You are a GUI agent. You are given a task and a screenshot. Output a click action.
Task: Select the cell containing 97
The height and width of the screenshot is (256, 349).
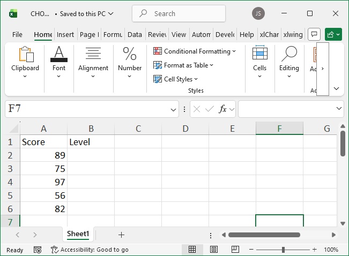pyautogui.click(x=43, y=182)
